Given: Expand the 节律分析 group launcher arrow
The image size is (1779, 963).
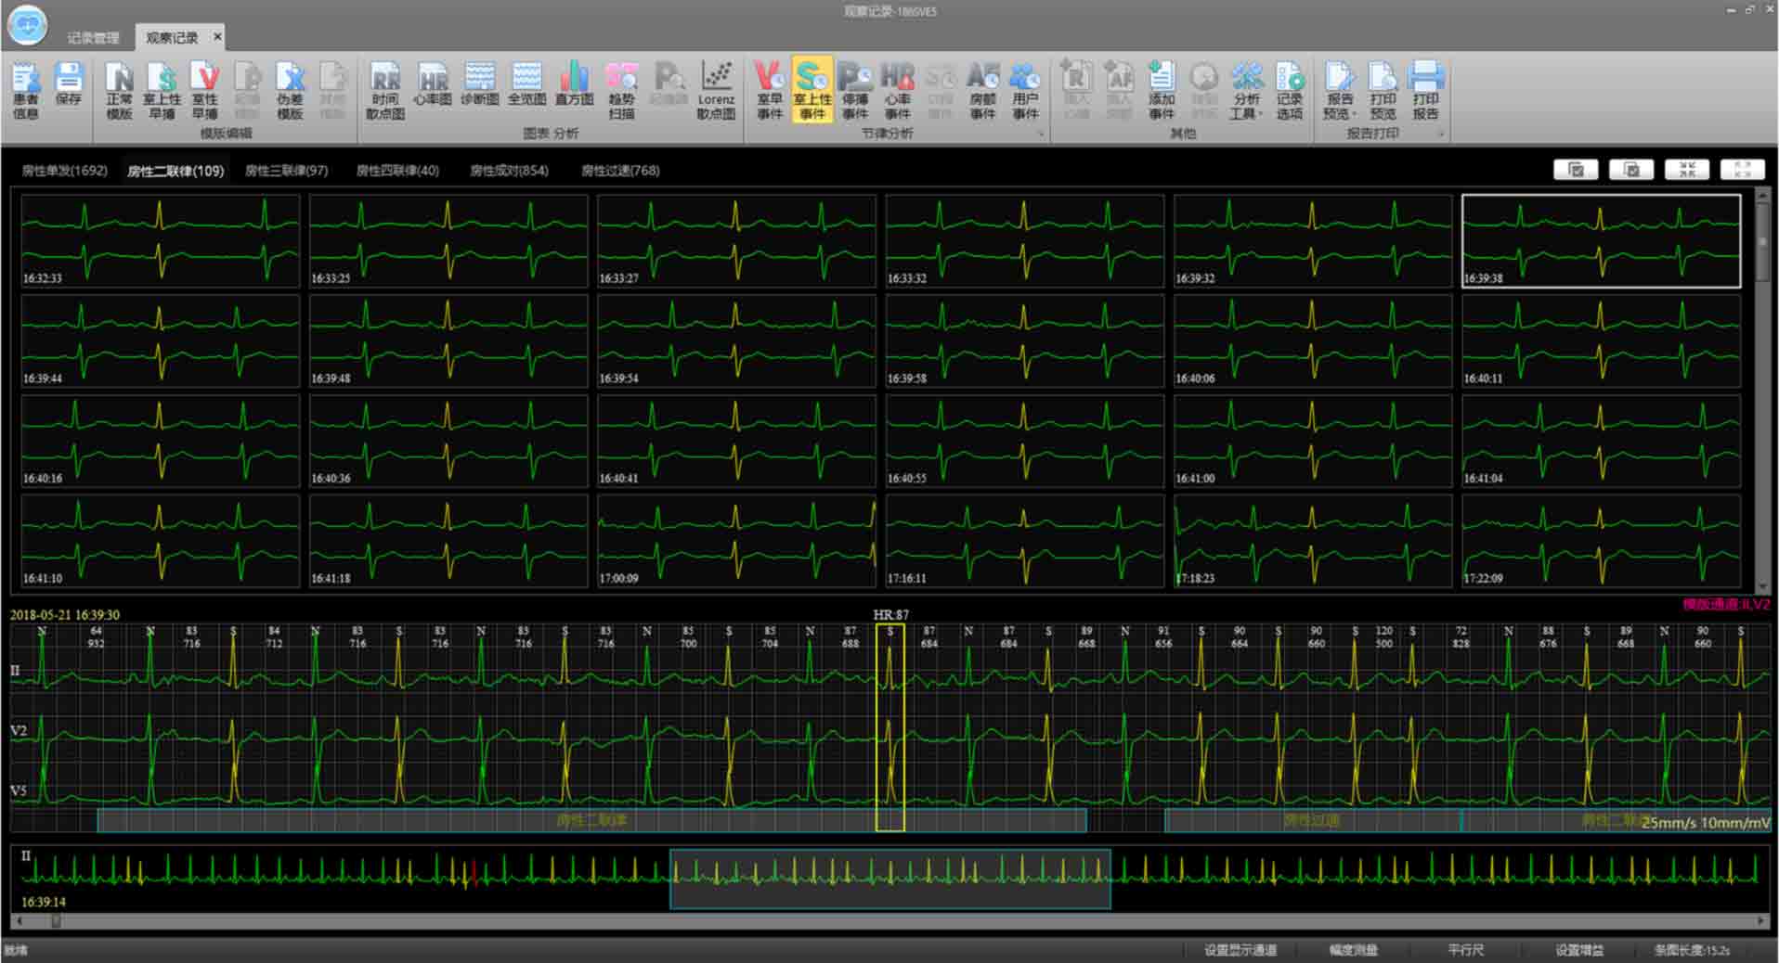Looking at the screenshot, I should [1041, 135].
